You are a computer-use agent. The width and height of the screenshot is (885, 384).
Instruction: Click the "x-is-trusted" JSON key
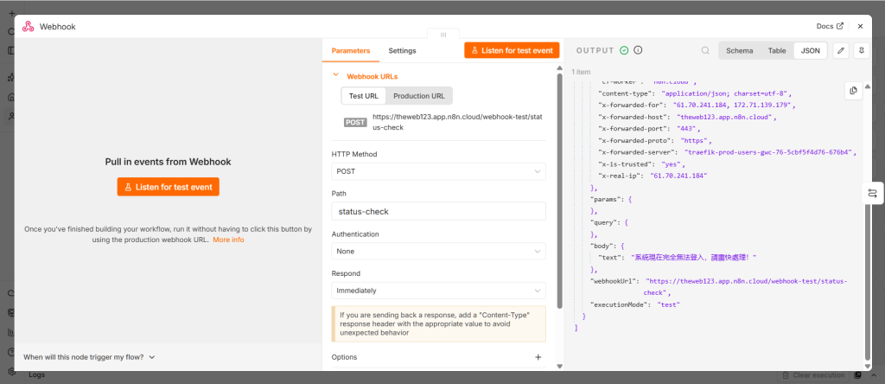click(626, 164)
